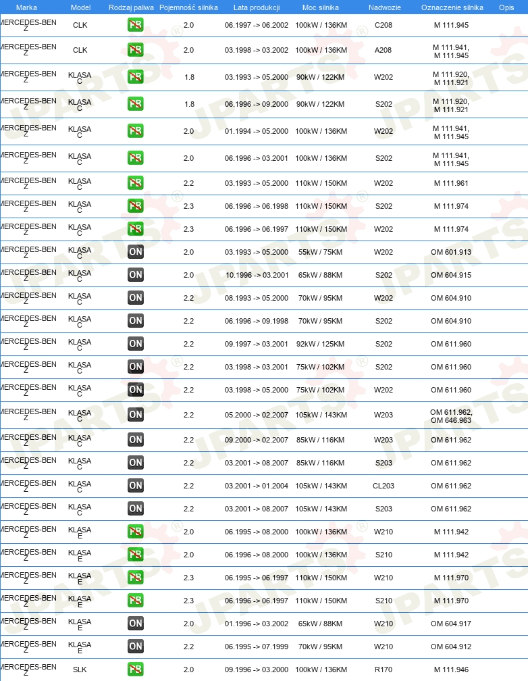Click production years 03.1998 -> 03.2002
This screenshot has width=528, height=681.
[257, 51]
